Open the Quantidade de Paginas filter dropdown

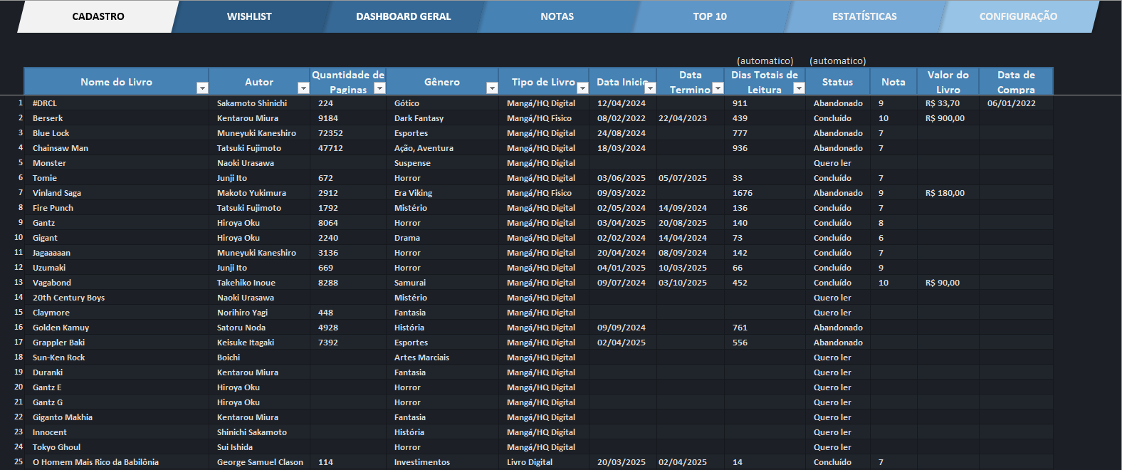click(x=379, y=88)
